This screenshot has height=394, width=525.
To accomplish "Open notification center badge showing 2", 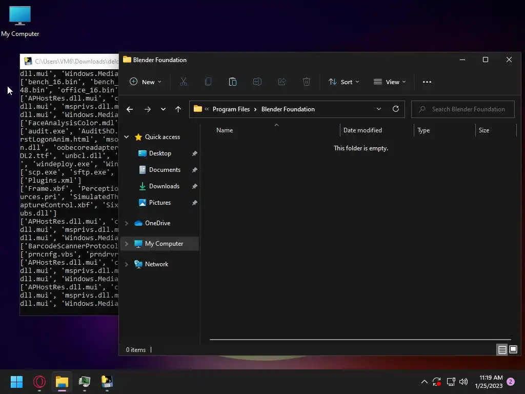I will point(511,382).
